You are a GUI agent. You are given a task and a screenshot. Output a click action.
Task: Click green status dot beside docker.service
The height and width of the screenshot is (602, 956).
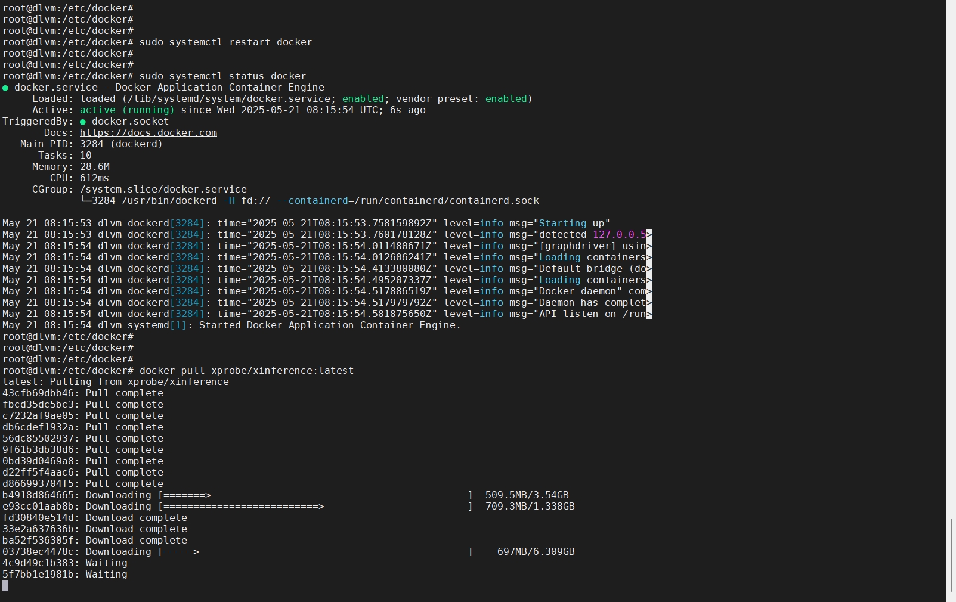tap(5, 88)
